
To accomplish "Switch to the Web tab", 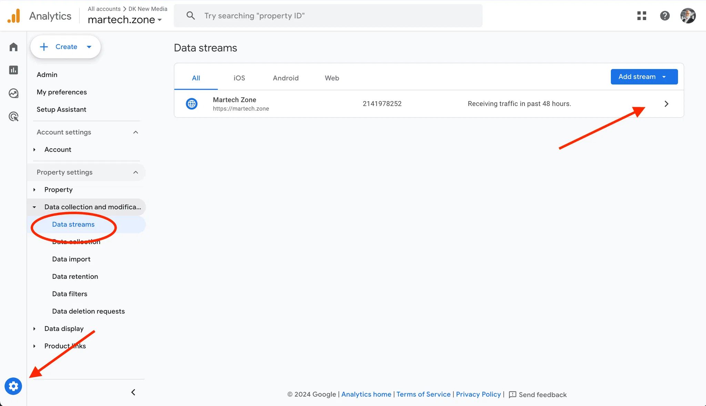I will [x=332, y=78].
